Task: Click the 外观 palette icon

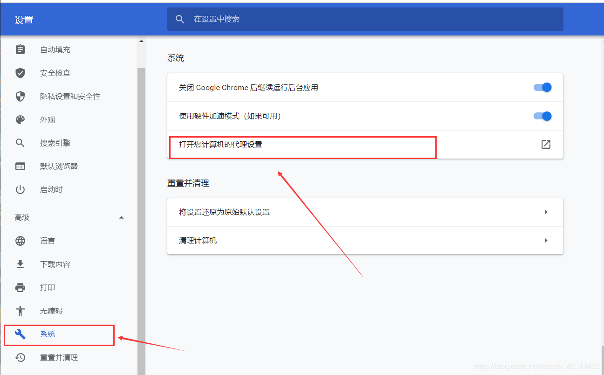Action: tap(20, 119)
